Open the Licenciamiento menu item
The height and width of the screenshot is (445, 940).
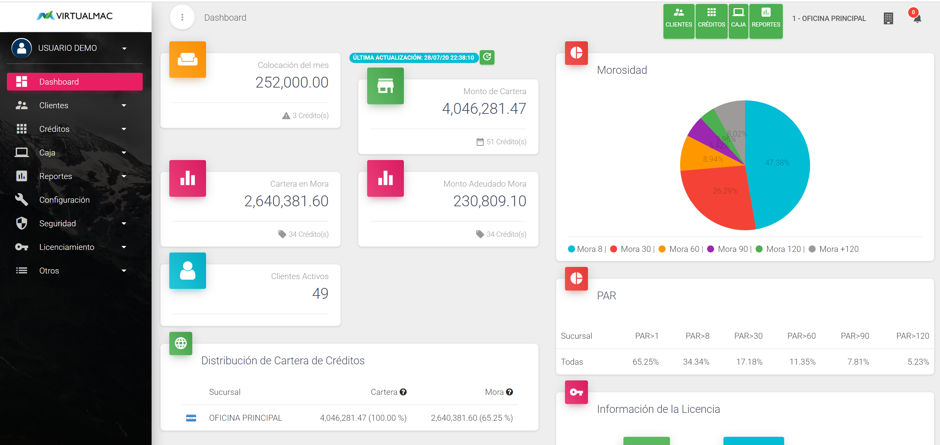click(x=66, y=247)
